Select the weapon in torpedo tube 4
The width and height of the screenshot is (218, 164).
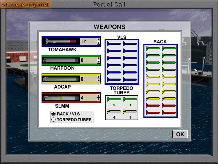[x=114, y=111]
